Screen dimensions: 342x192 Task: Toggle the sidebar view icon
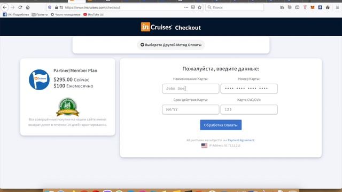tap(297, 7)
